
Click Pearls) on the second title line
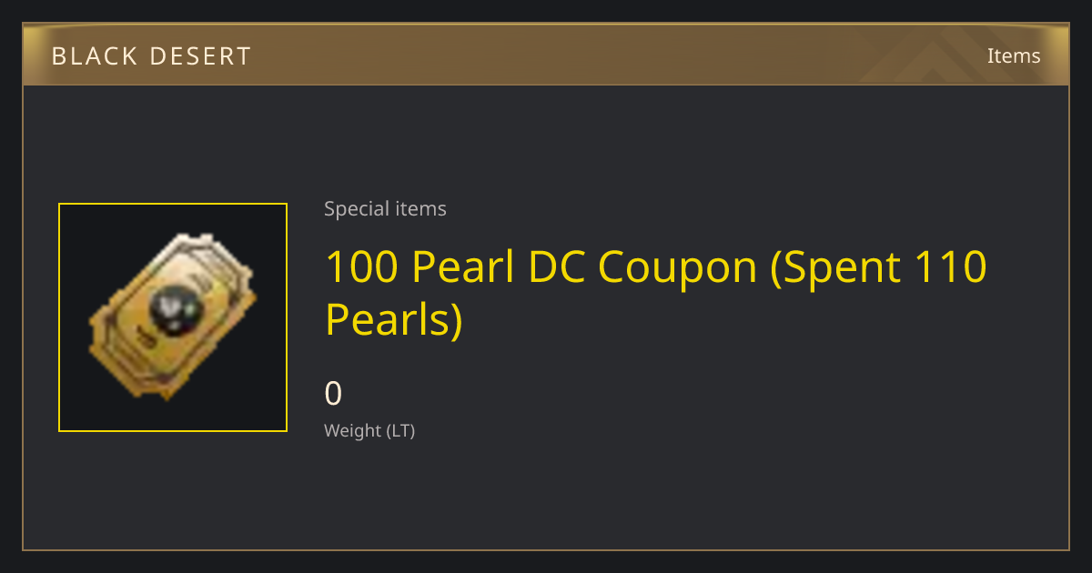click(x=394, y=320)
